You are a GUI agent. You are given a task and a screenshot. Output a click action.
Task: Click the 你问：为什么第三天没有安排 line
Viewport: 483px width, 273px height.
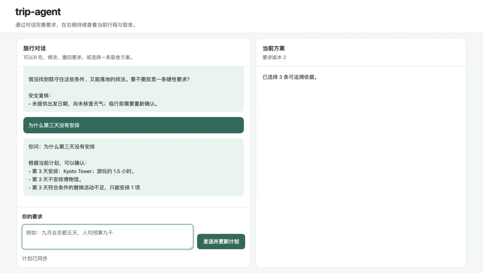click(x=62, y=147)
